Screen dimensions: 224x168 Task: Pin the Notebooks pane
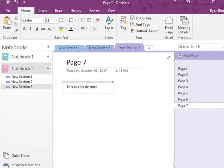pos(48,47)
